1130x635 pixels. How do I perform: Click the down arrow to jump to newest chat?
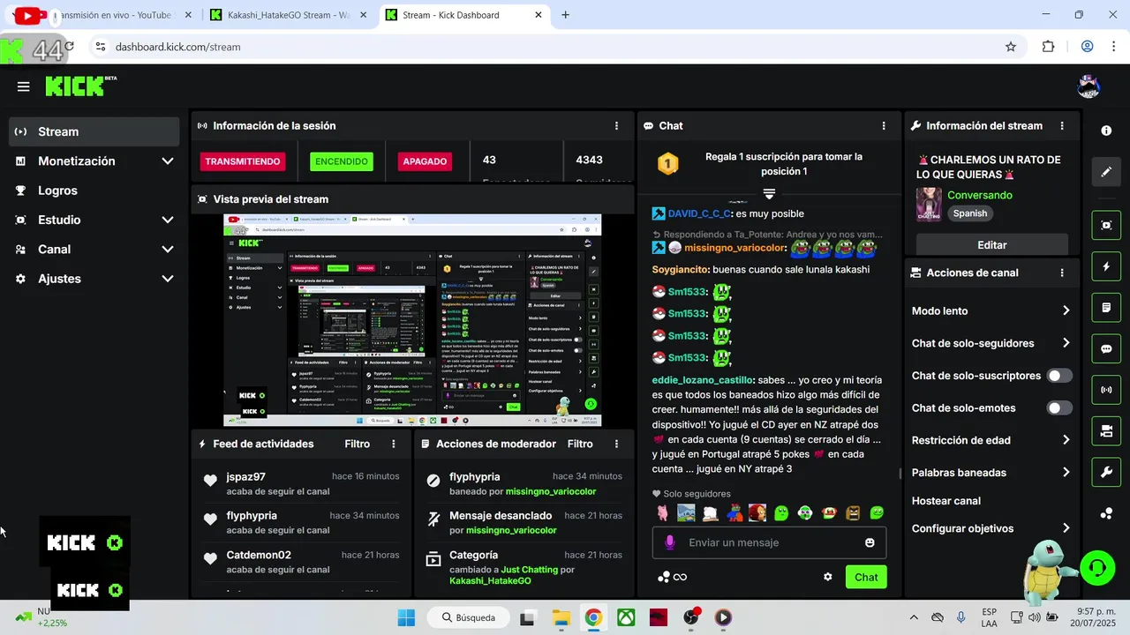tap(769, 194)
